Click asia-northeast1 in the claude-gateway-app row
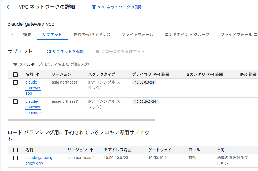The width and height of the screenshot is (258, 171). click(65, 82)
